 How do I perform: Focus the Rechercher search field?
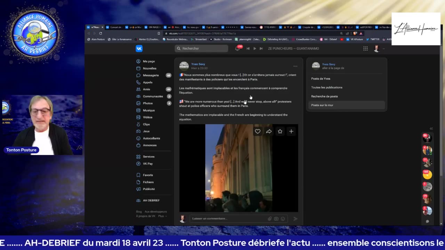(x=201, y=48)
